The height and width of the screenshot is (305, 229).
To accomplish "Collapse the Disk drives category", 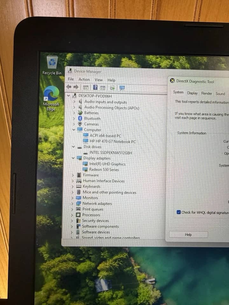I will coord(73,147).
